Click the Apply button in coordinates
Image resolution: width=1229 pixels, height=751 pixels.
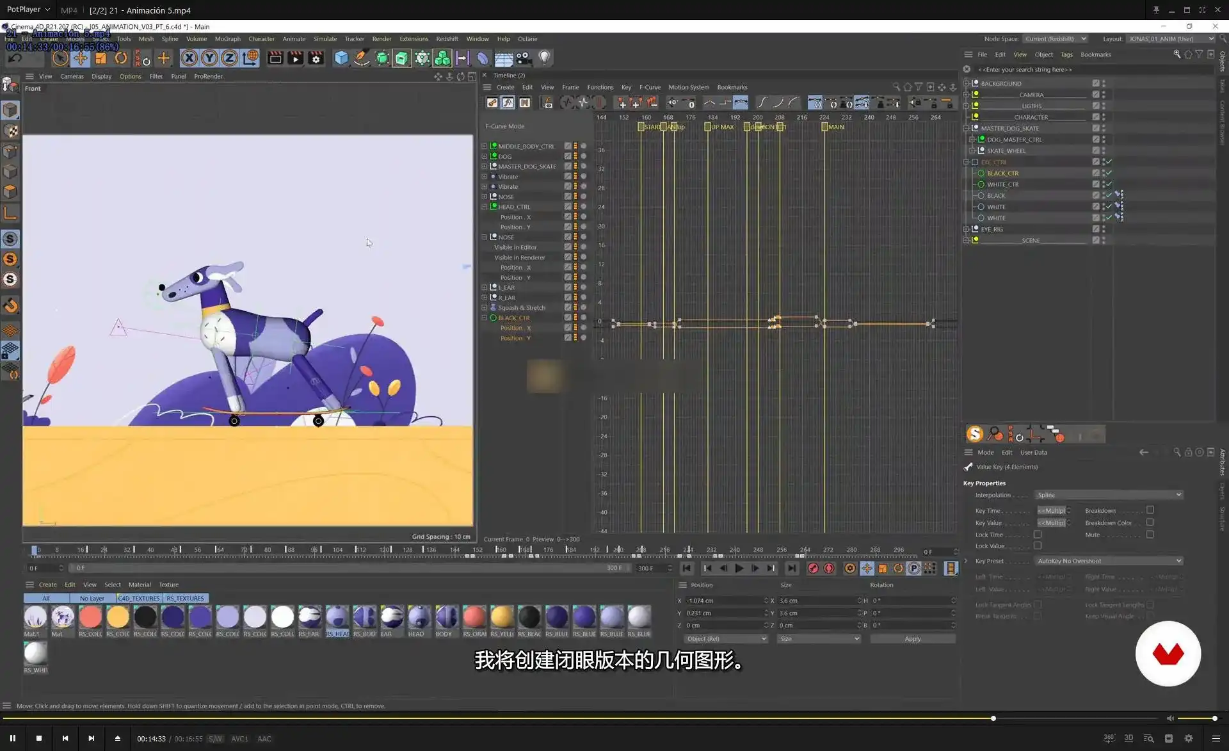tap(912, 639)
